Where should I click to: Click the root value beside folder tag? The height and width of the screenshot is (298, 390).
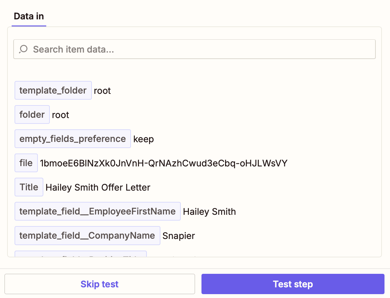coord(60,115)
